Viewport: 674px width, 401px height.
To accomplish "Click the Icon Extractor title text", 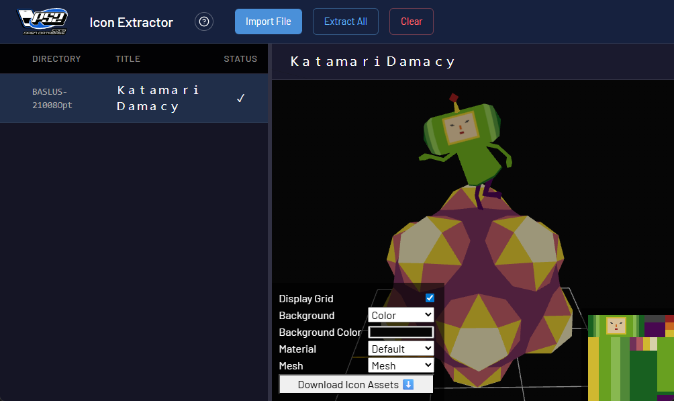I will pyautogui.click(x=131, y=22).
